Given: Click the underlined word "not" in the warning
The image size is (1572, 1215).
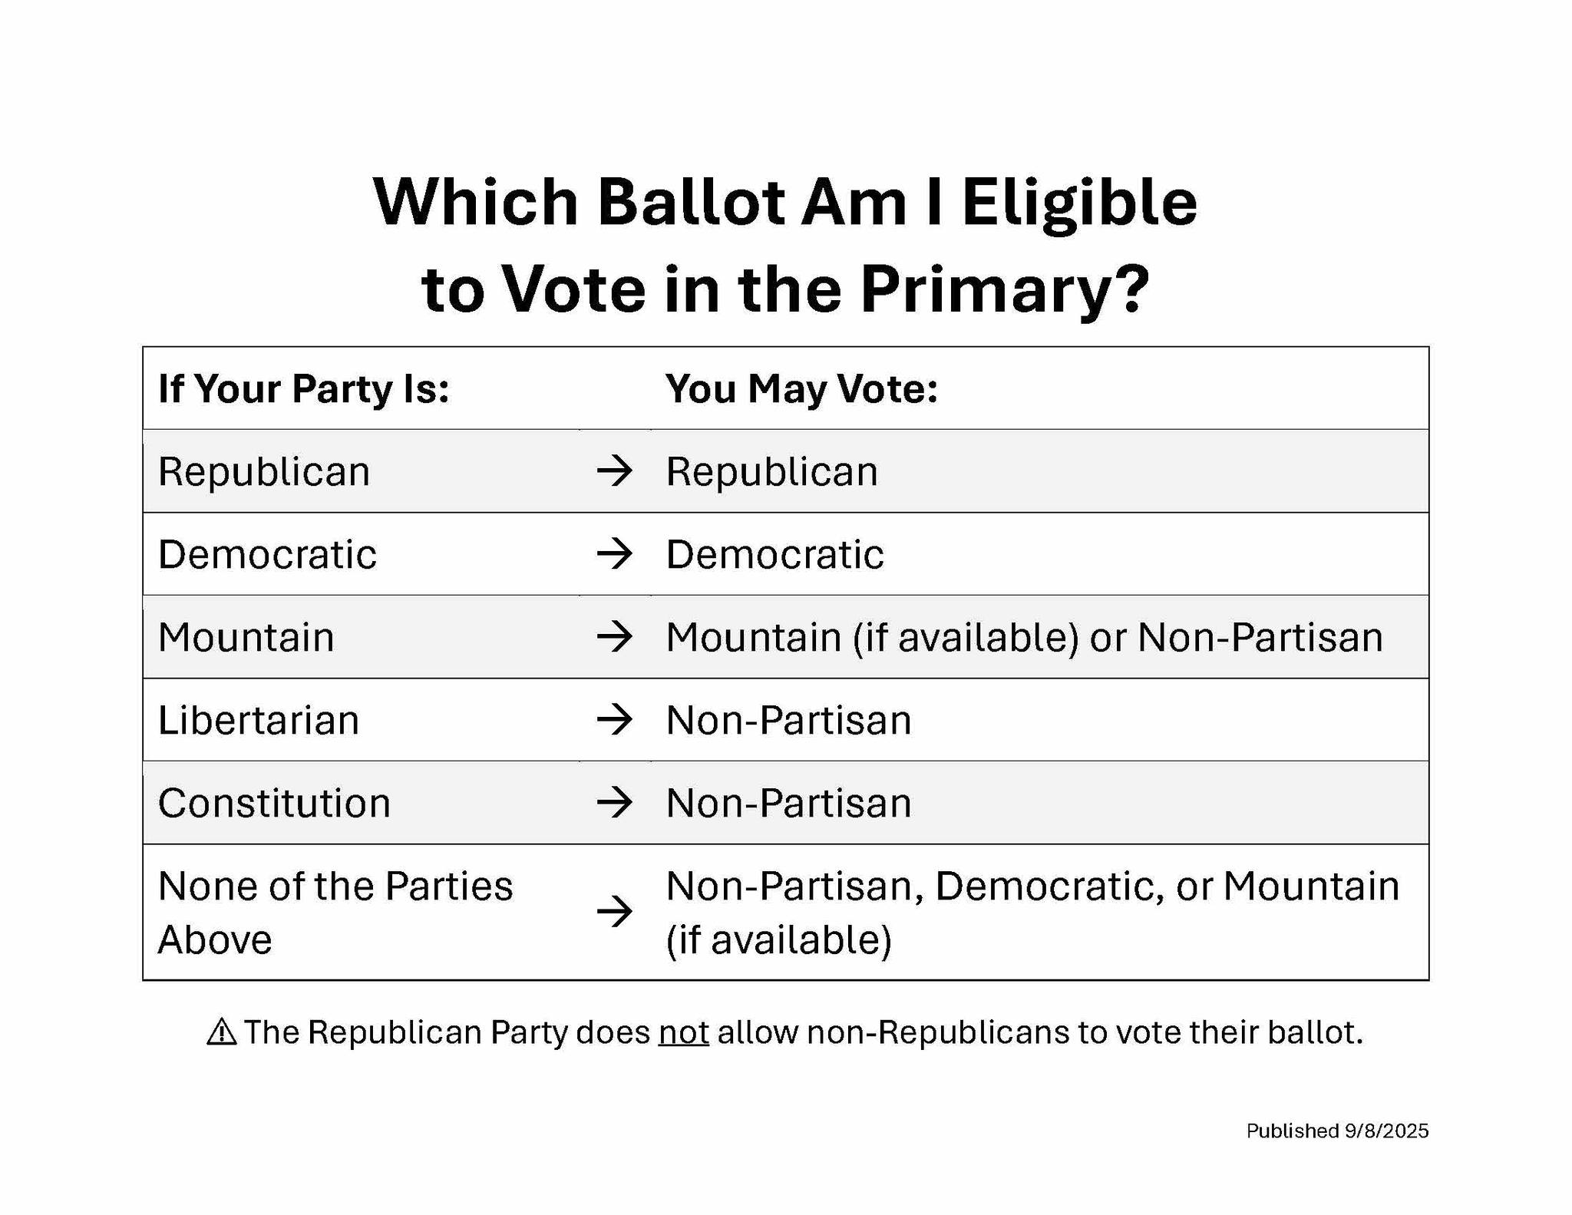Looking at the screenshot, I should click(683, 1032).
